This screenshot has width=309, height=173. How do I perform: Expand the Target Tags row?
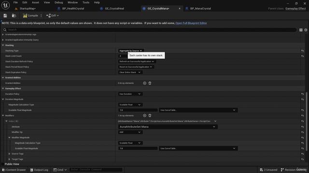pos(9,159)
